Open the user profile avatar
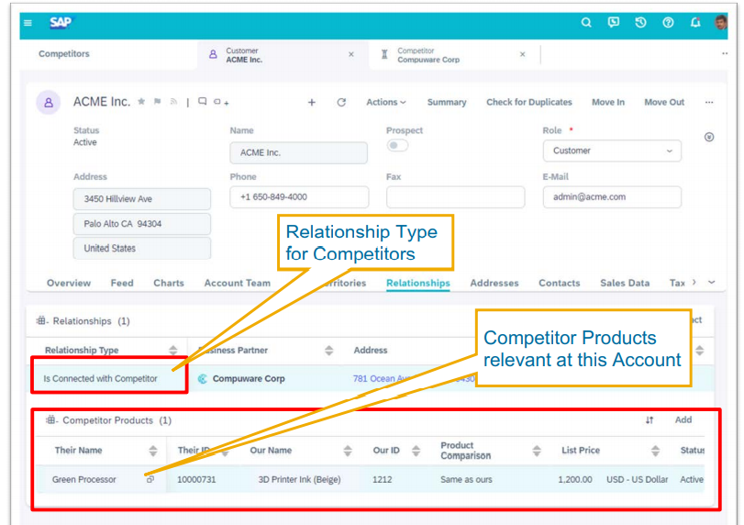 pyautogui.click(x=721, y=22)
